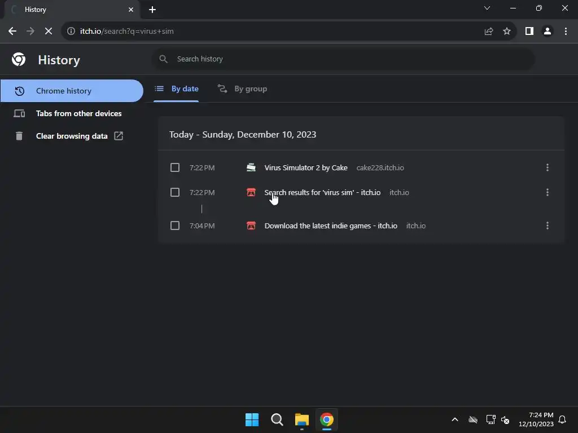Image resolution: width=578 pixels, height=433 pixels.
Task: Click the Chrome logo beside History
Action: click(x=19, y=59)
